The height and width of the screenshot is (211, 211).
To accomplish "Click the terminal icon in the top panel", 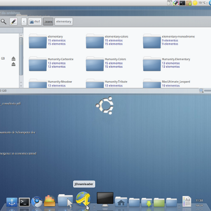I will (x=182, y=3).
